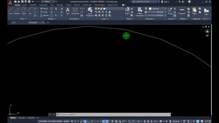Close the command line with X button
The width and height of the screenshot is (219, 123).
(51, 114)
